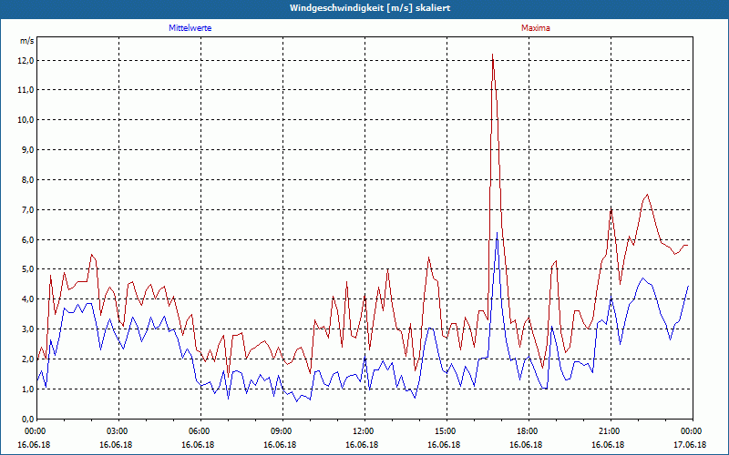Click the 15:00 time axis label
This screenshot has height=455, width=729.
coord(447,431)
